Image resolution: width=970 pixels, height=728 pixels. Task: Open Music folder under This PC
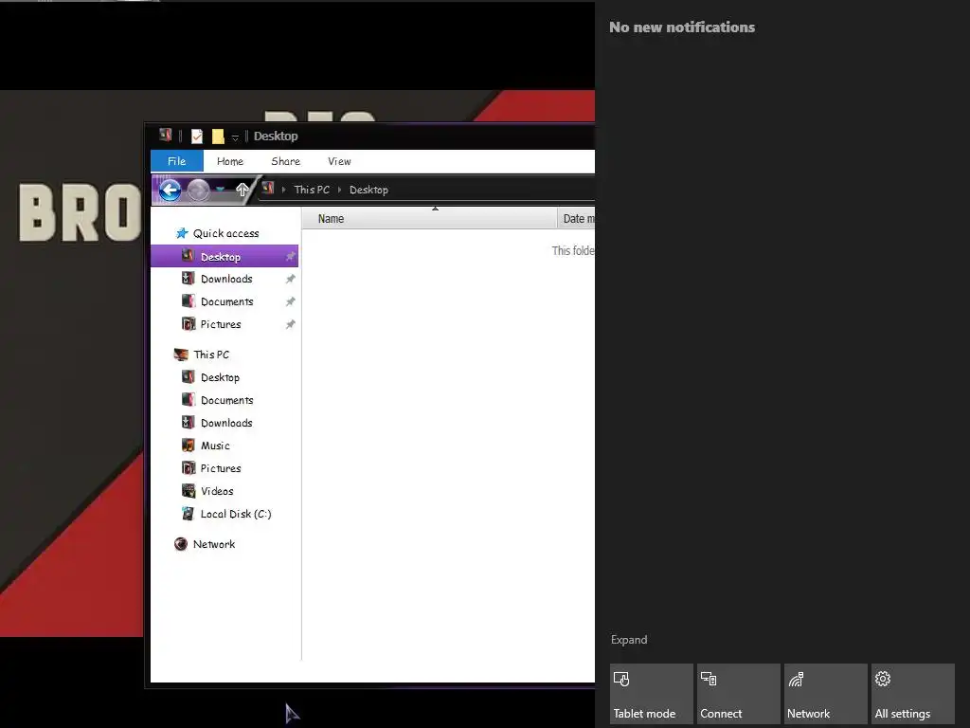point(215,446)
